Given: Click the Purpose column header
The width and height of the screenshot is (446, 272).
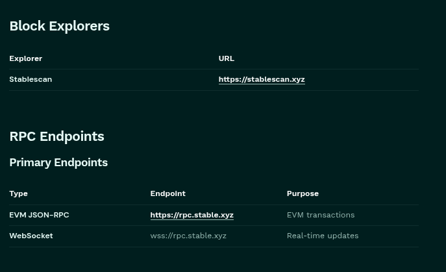Looking at the screenshot, I should pyautogui.click(x=303, y=193).
